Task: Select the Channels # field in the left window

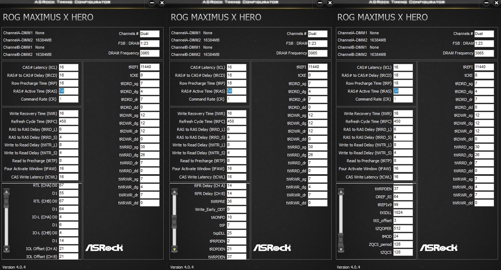Action: point(150,34)
